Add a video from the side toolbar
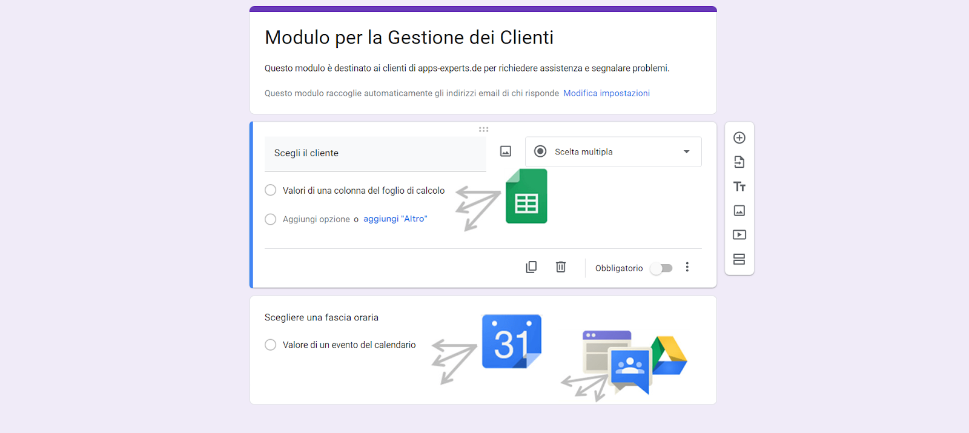This screenshot has height=433, width=969. (x=739, y=235)
